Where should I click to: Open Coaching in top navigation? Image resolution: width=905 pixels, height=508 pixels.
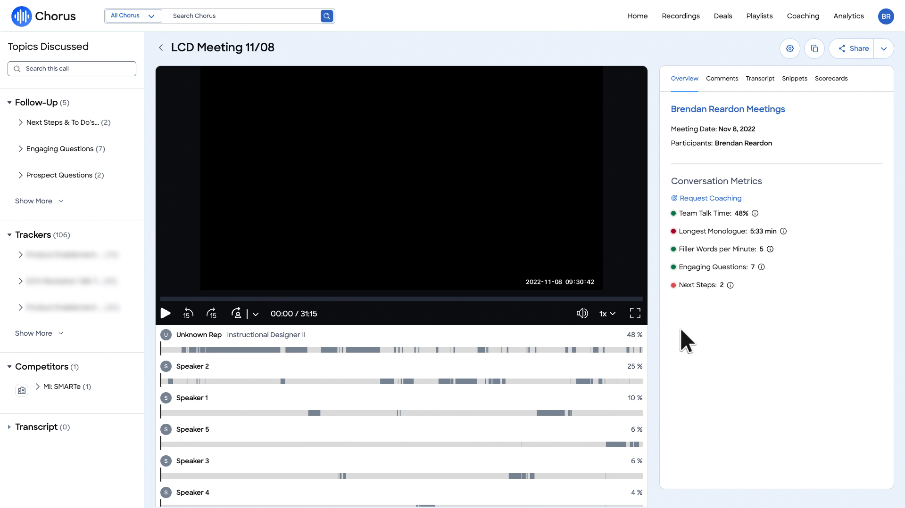click(803, 16)
